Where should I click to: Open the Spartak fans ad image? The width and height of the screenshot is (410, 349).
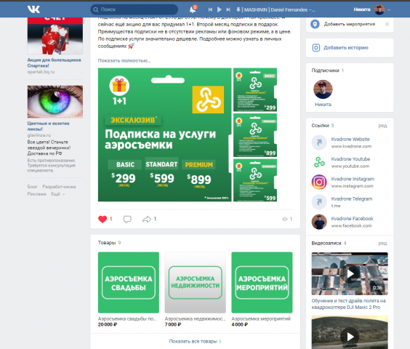[x=55, y=36]
